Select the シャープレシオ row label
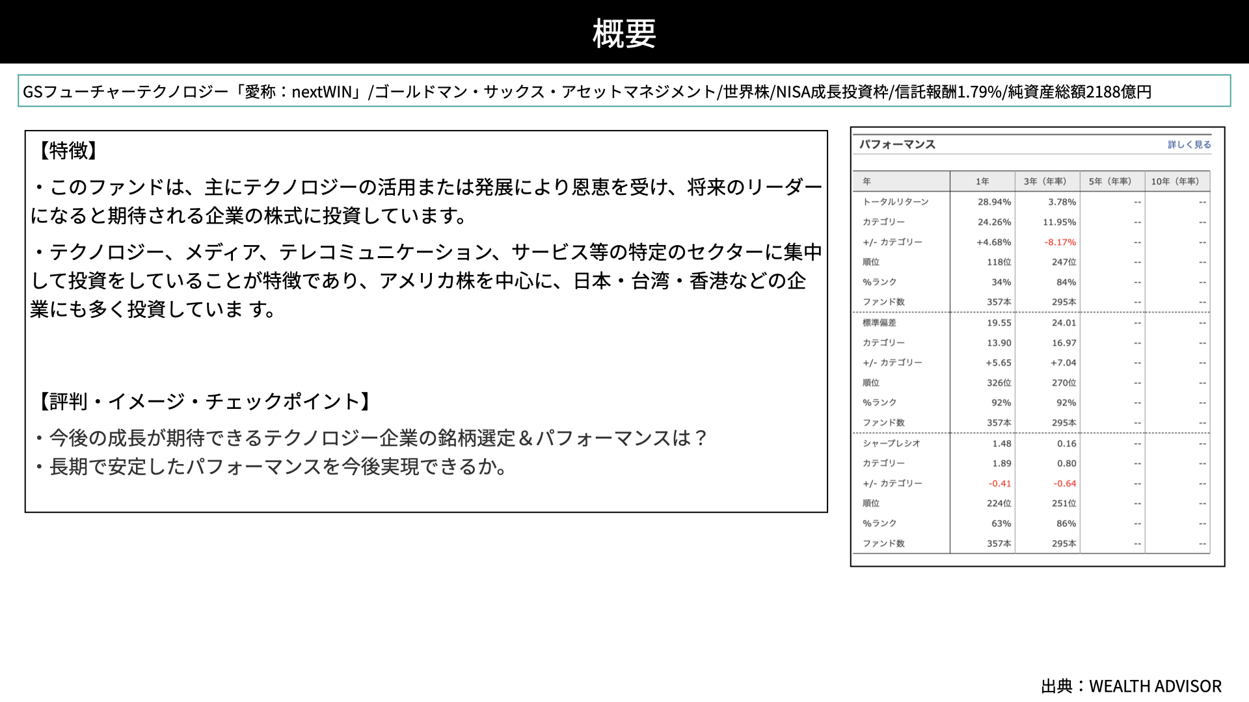Screen dimensions: 1249x702 pyautogui.click(x=892, y=444)
